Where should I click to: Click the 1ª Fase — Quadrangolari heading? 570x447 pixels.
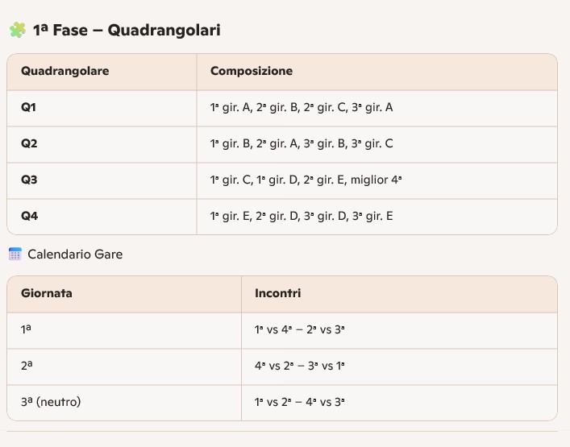click(127, 31)
